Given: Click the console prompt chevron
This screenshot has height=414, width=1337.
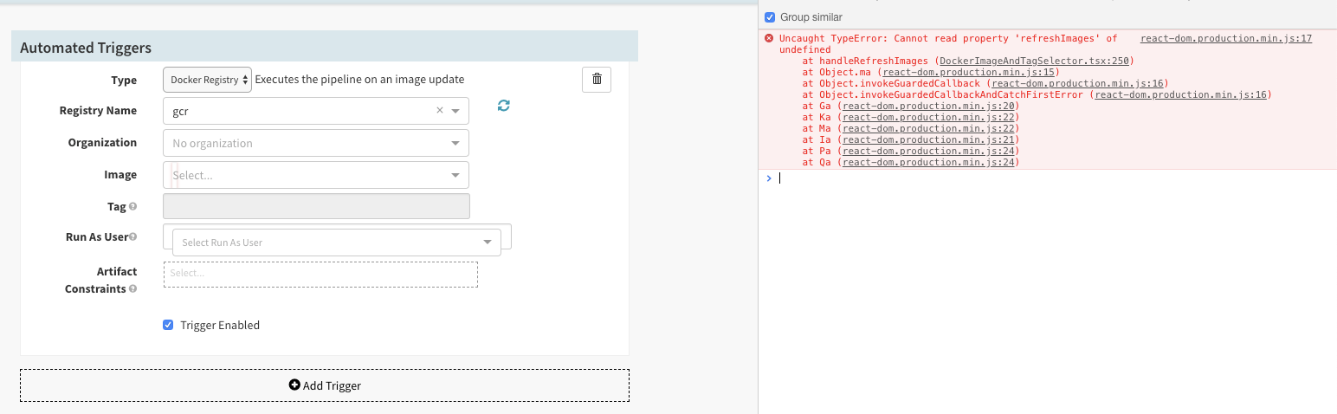Looking at the screenshot, I should tap(768, 178).
